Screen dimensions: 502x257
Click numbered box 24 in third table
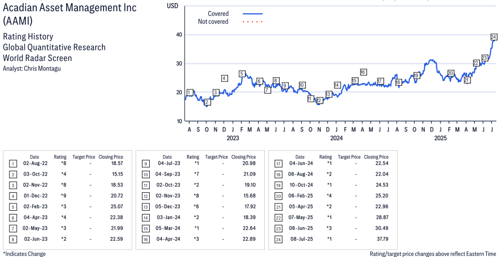click(278, 240)
